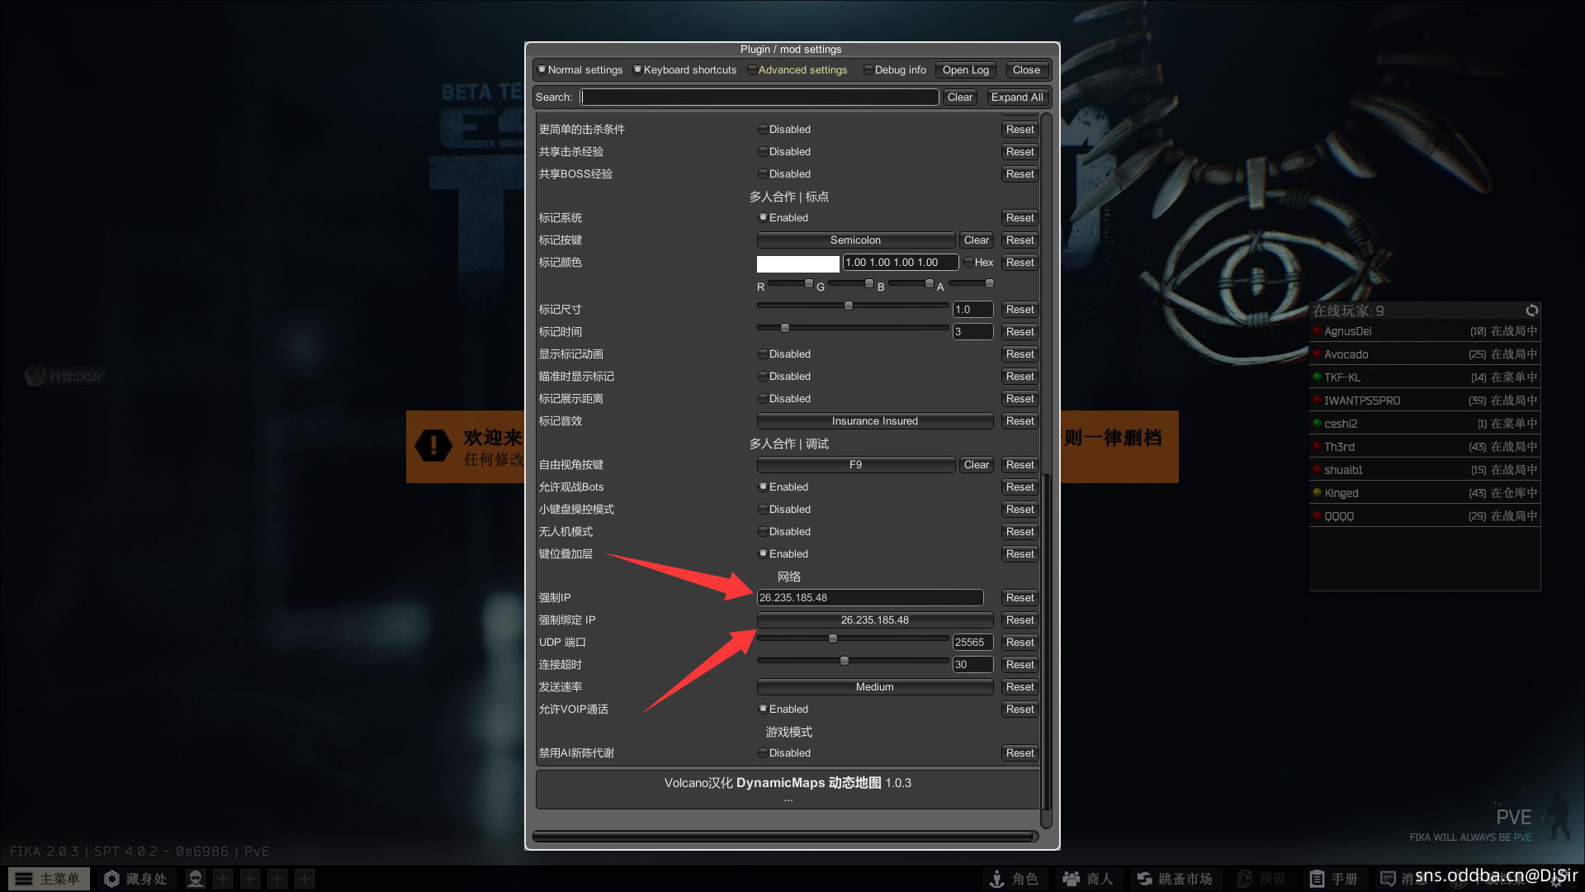Open the 强制绑定 IP dropdown
Screen dimensions: 1585x892
coord(874,620)
